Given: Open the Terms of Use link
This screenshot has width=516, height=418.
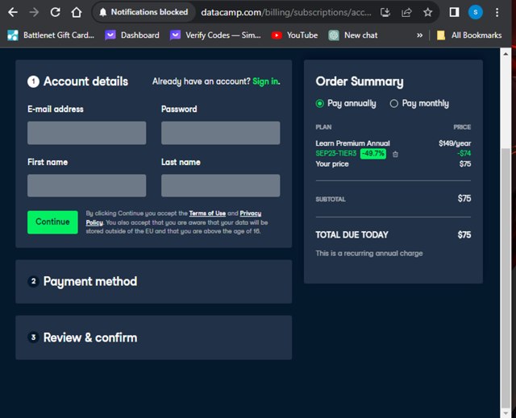Looking at the screenshot, I should click(x=207, y=213).
